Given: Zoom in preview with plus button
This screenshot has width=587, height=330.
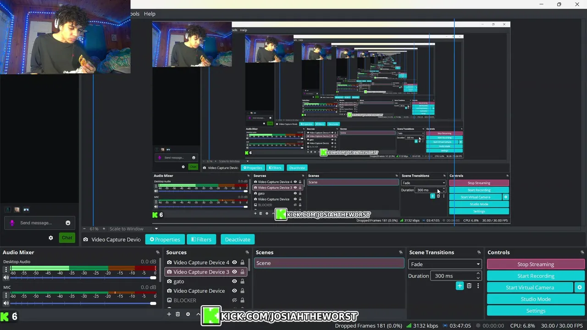Looking at the screenshot, I should coord(105,229).
